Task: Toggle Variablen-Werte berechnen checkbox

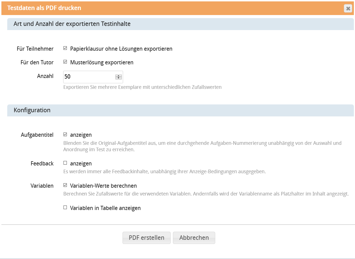Action: (x=65, y=185)
